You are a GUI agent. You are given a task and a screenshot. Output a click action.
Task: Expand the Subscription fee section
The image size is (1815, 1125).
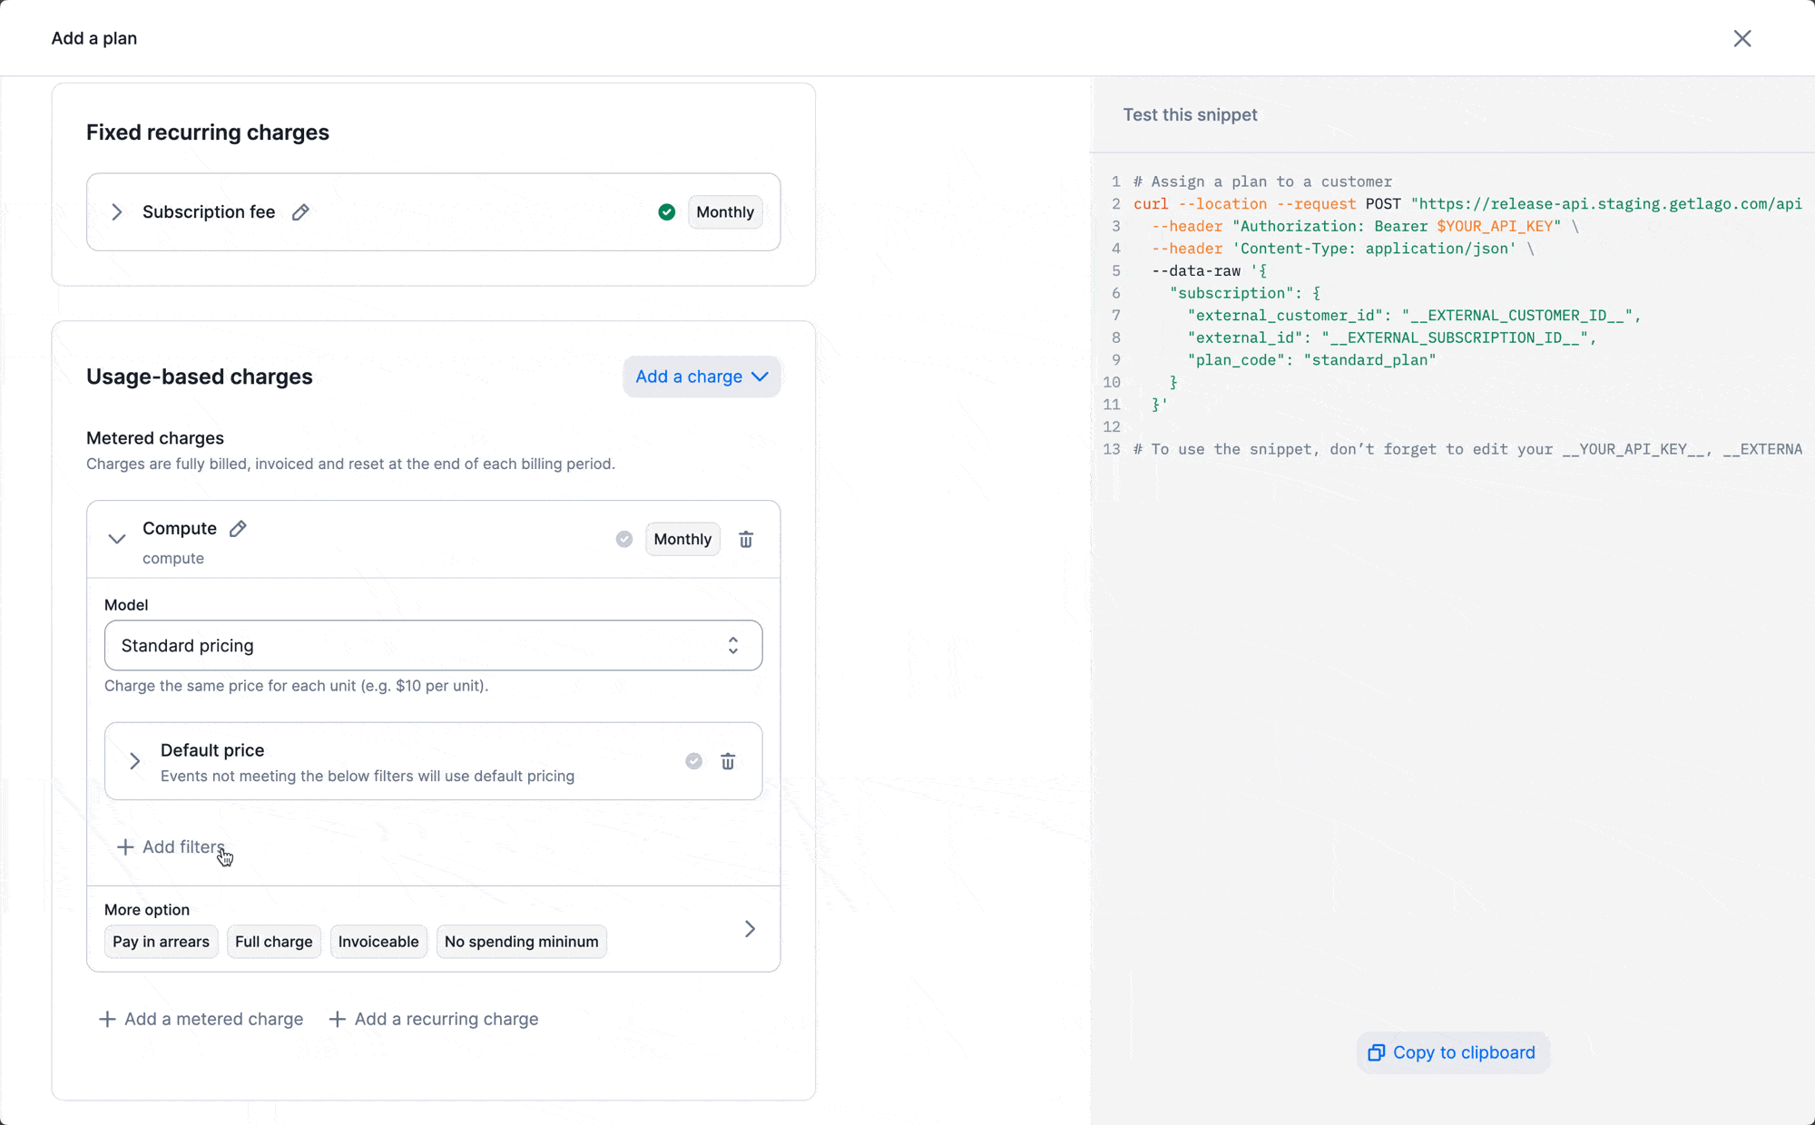[x=117, y=212]
